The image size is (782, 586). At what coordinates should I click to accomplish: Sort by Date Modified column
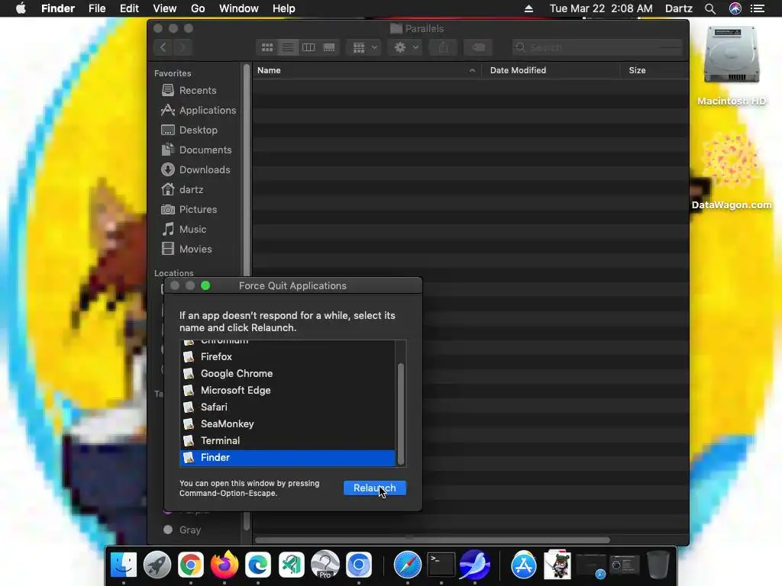[x=551, y=70]
